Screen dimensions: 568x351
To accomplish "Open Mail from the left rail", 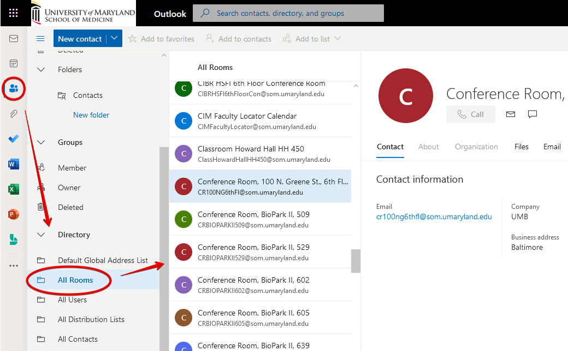I will point(14,39).
